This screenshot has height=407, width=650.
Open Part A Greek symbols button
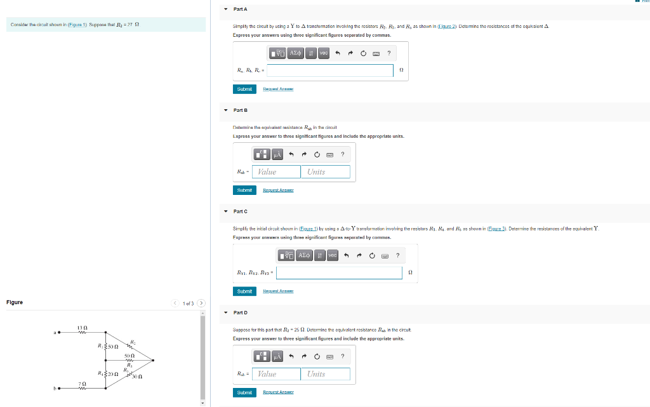[296, 53]
